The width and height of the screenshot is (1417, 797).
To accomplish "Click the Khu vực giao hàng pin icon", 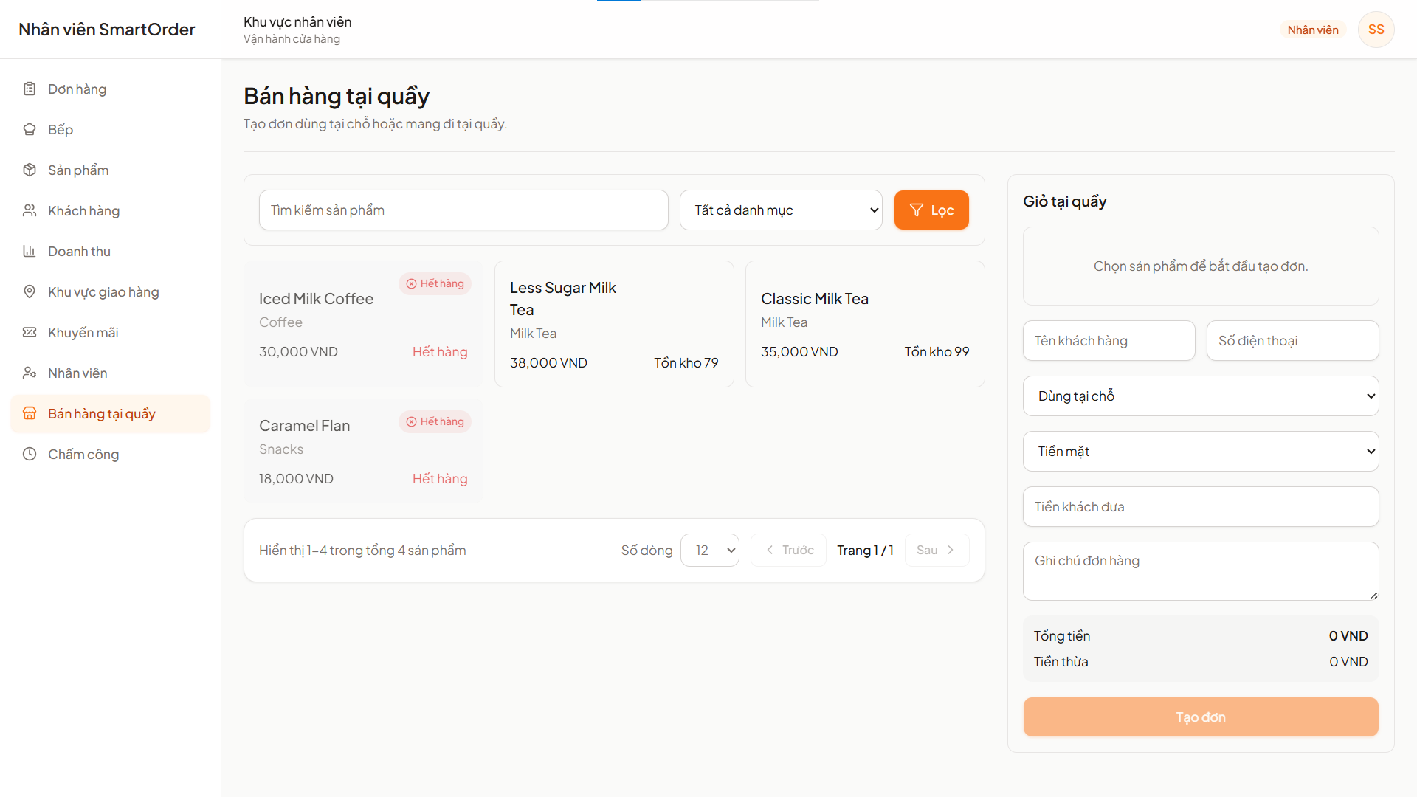I will click(30, 291).
